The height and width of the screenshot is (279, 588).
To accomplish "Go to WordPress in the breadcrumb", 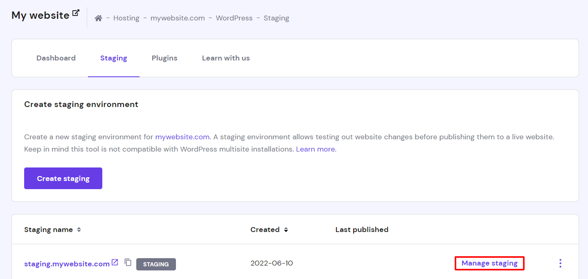I will (x=234, y=18).
